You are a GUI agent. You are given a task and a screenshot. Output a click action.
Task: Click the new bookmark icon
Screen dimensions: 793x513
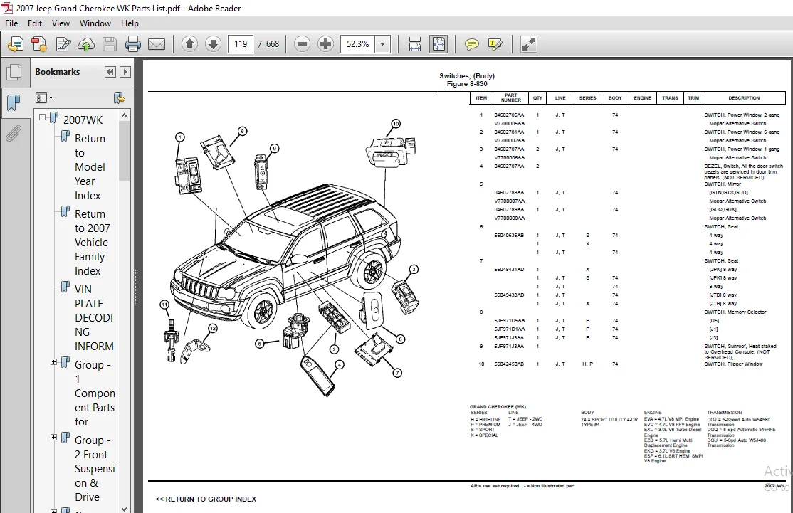[120, 98]
